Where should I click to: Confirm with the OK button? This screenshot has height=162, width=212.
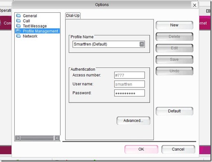tap(141, 149)
